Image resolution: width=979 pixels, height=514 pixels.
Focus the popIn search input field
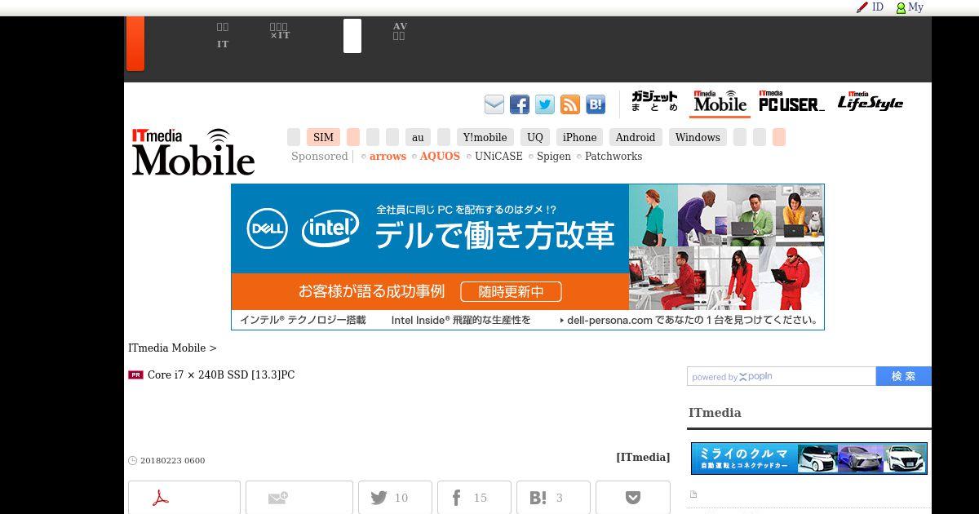click(x=782, y=376)
